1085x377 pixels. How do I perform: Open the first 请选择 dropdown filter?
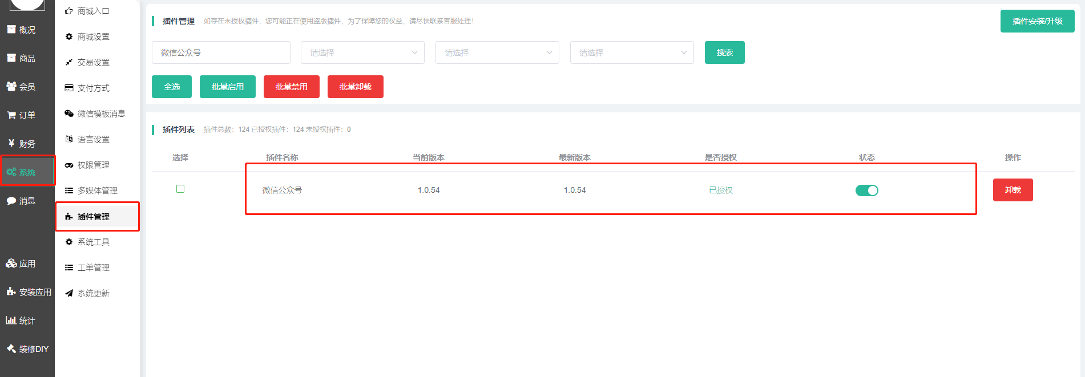pyautogui.click(x=362, y=52)
